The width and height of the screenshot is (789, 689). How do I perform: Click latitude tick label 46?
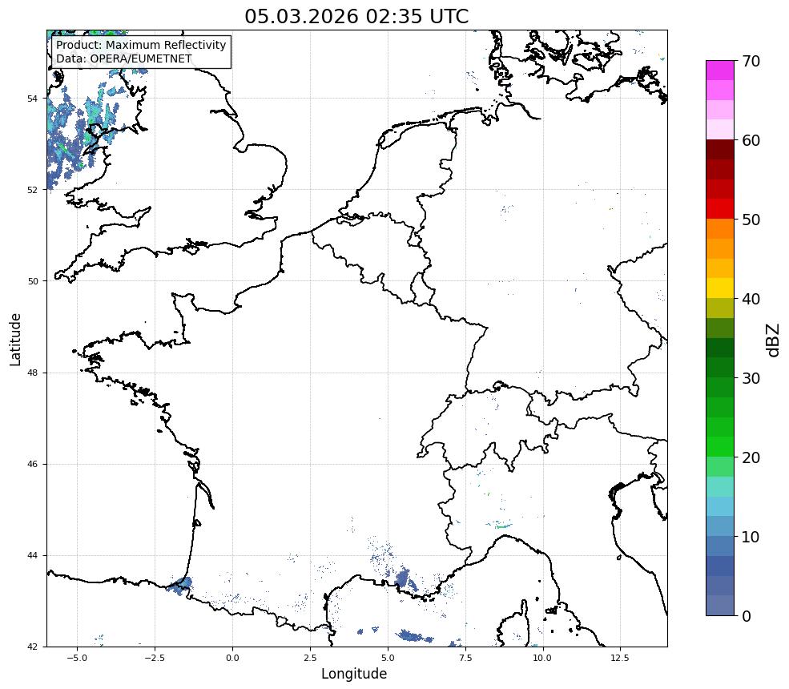pyautogui.click(x=32, y=464)
